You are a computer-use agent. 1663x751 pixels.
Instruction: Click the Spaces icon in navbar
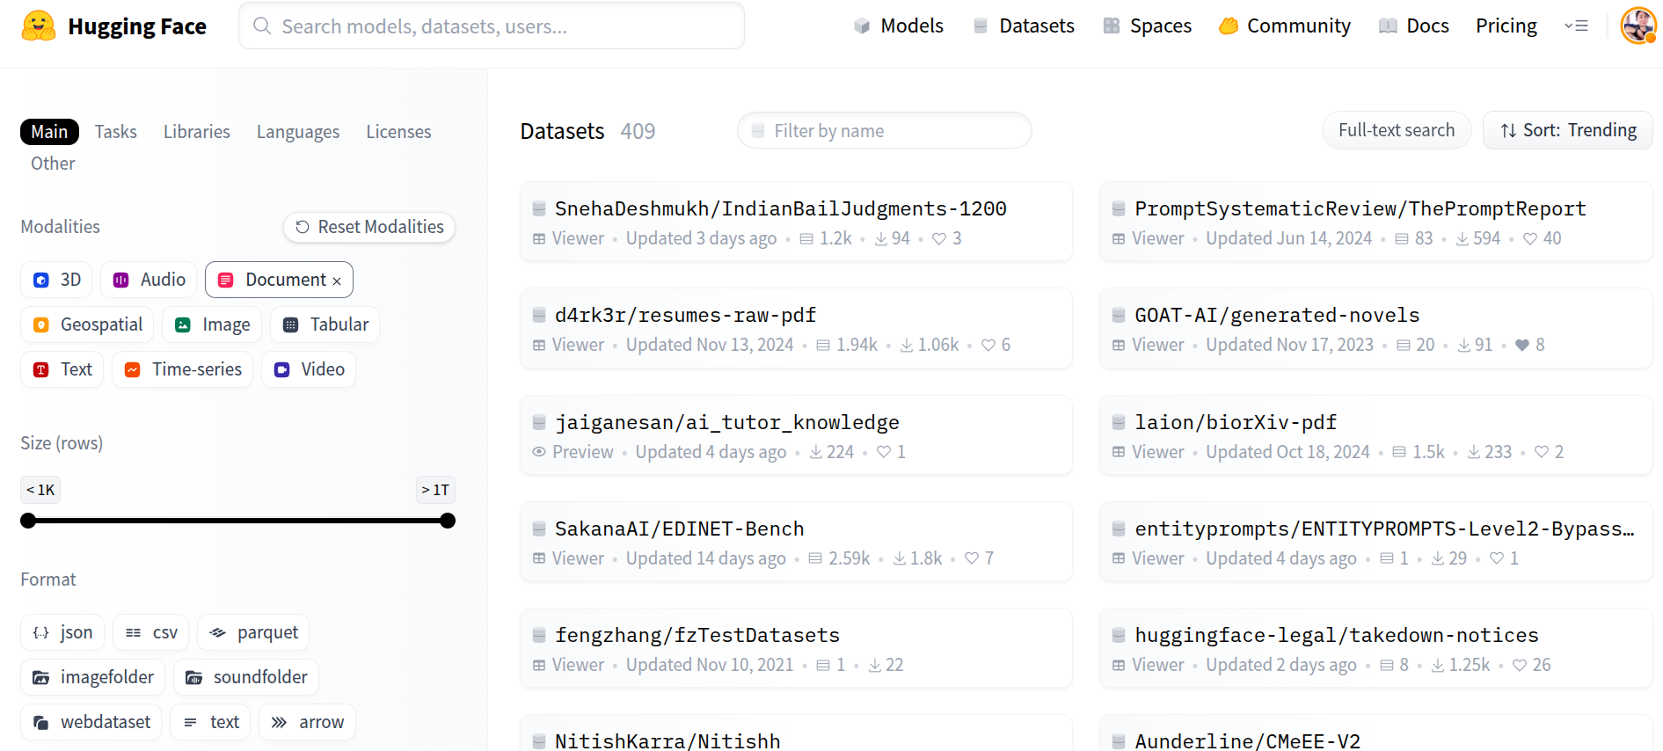click(x=1112, y=26)
